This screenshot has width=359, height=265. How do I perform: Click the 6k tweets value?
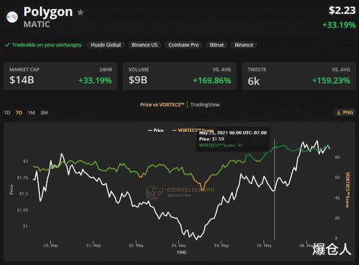pos(254,81)
